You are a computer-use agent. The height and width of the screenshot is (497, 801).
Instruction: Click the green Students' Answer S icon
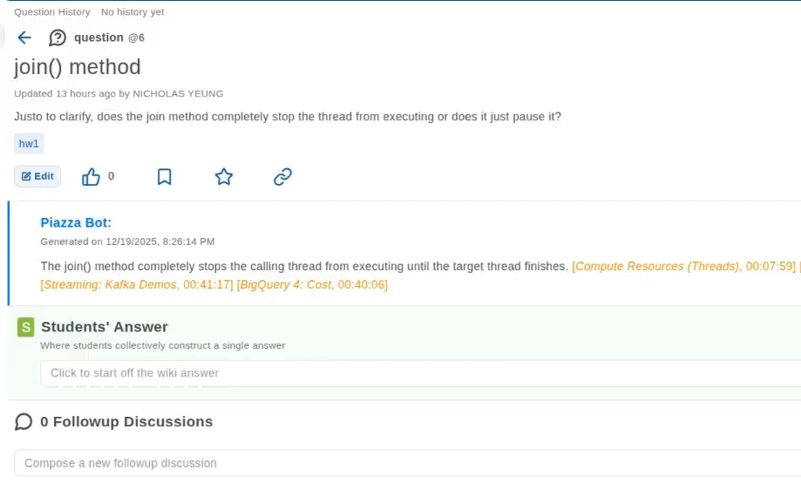tap(26, 327)
